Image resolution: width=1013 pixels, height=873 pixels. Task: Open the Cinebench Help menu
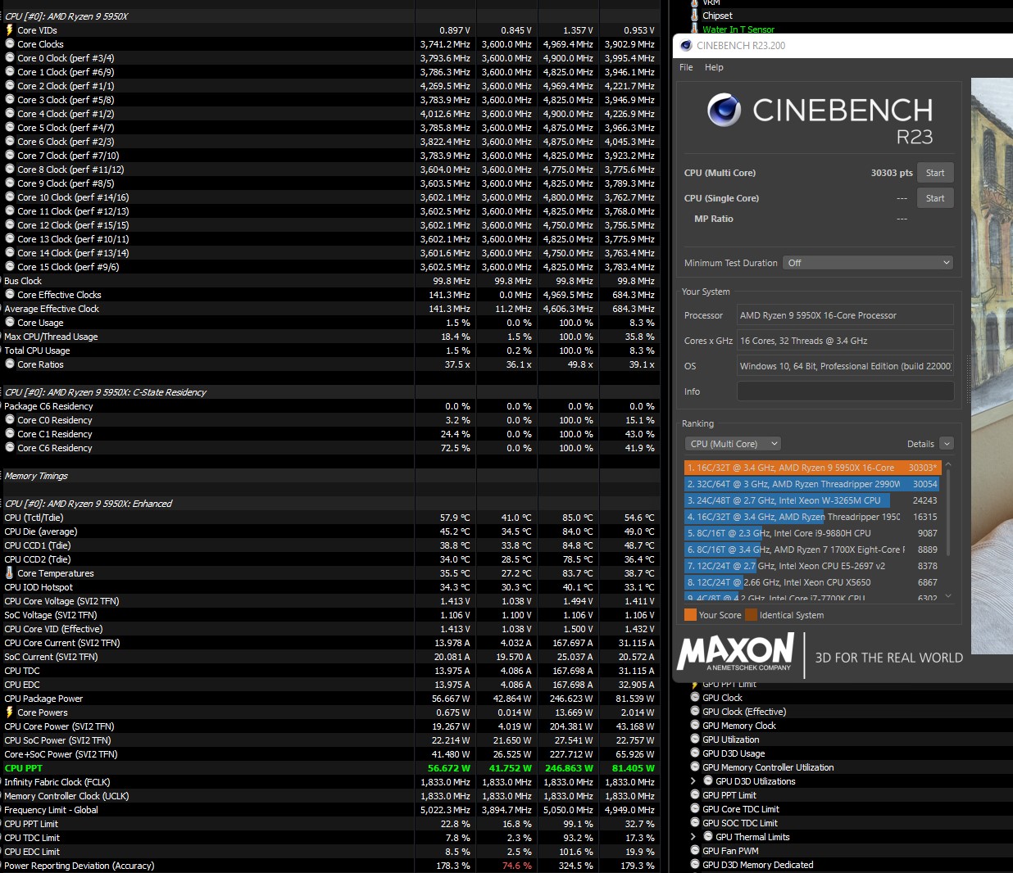pos(714,67)
